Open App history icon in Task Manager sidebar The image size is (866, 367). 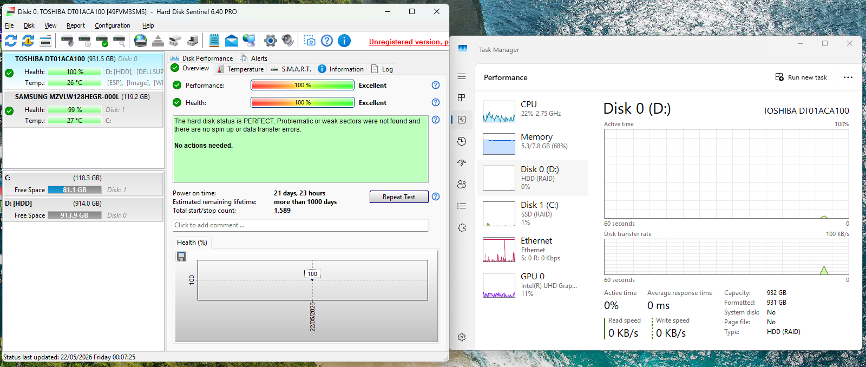(x=462, y=141)
